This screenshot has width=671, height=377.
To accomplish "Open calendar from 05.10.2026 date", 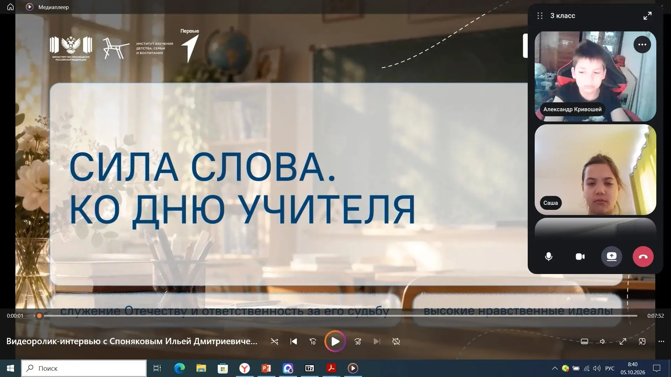I will click(633, 372).
